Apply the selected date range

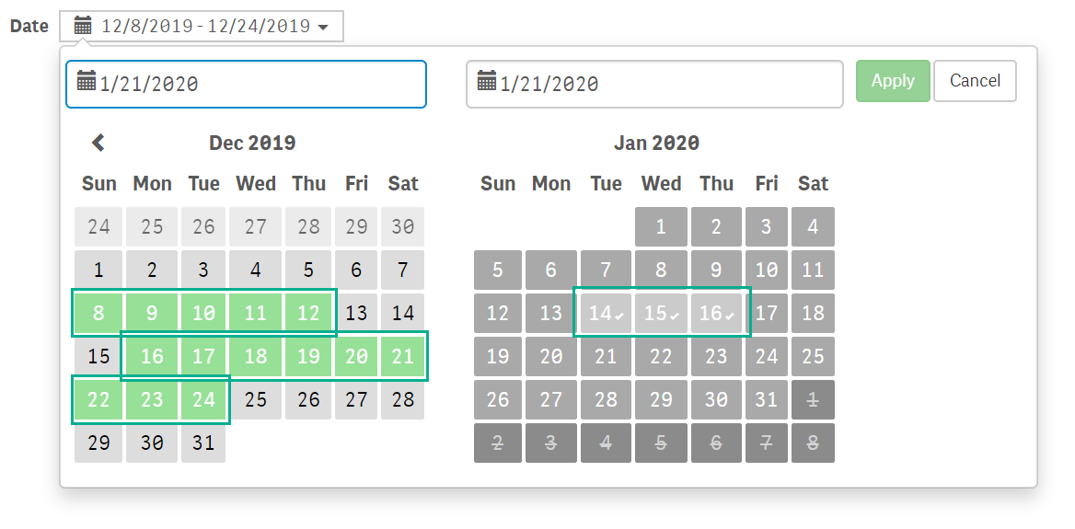coord(893,81)
